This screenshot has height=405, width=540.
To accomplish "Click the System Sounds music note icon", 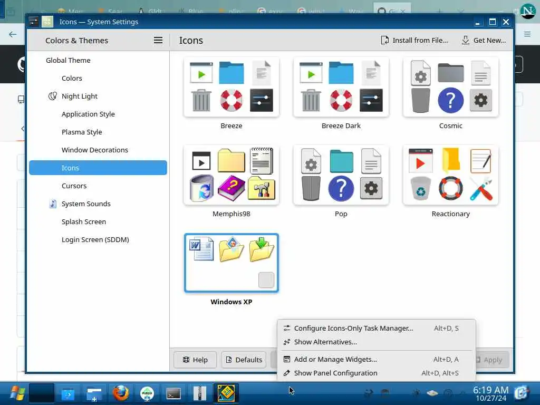I will pyautogui.click(x=52, y=204).
